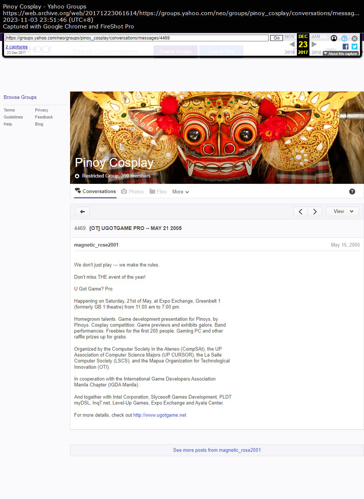
Task: Expand About this capture
Action: (x=341, y=54)
